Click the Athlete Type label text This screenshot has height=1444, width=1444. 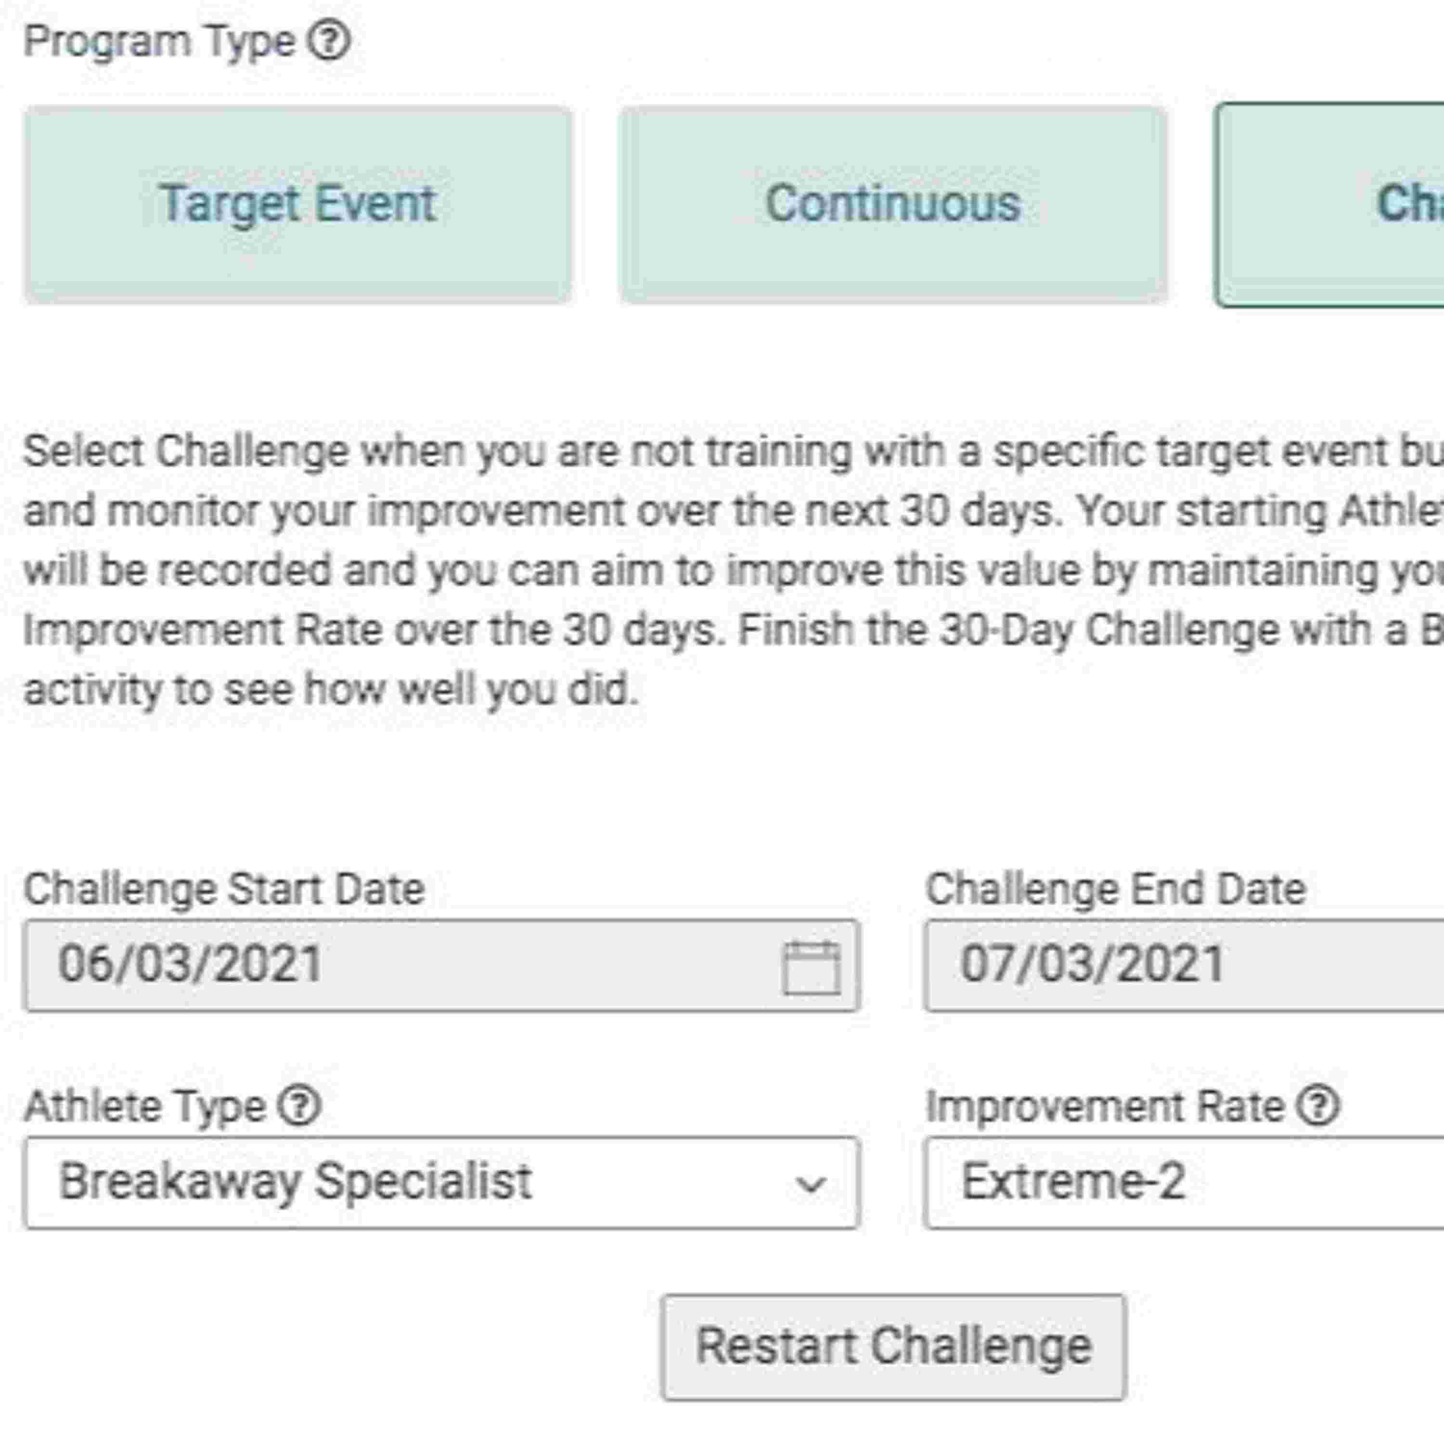[x=145, y=1106]
